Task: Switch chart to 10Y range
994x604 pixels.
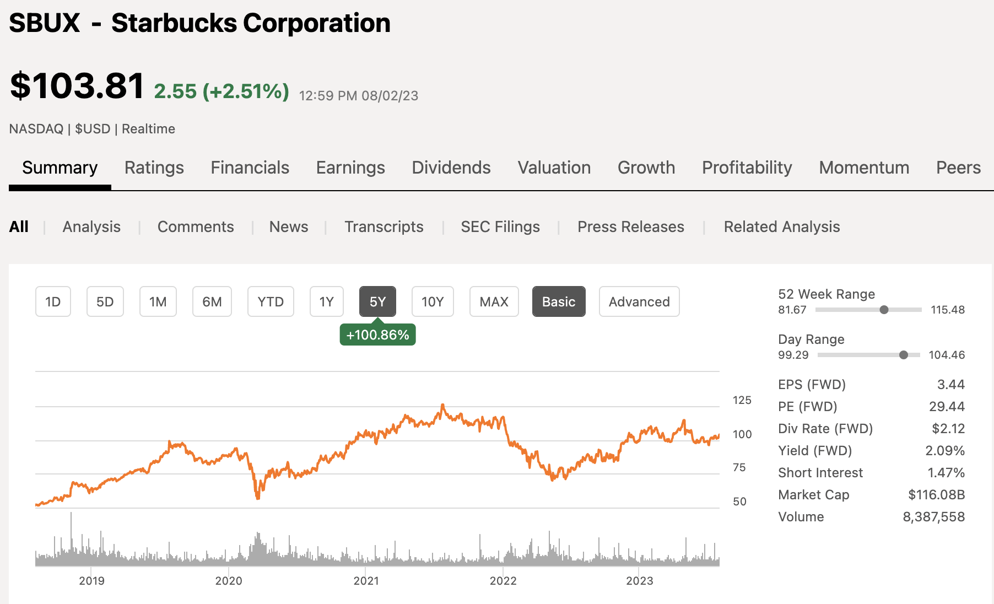Action: coord(433,301)
